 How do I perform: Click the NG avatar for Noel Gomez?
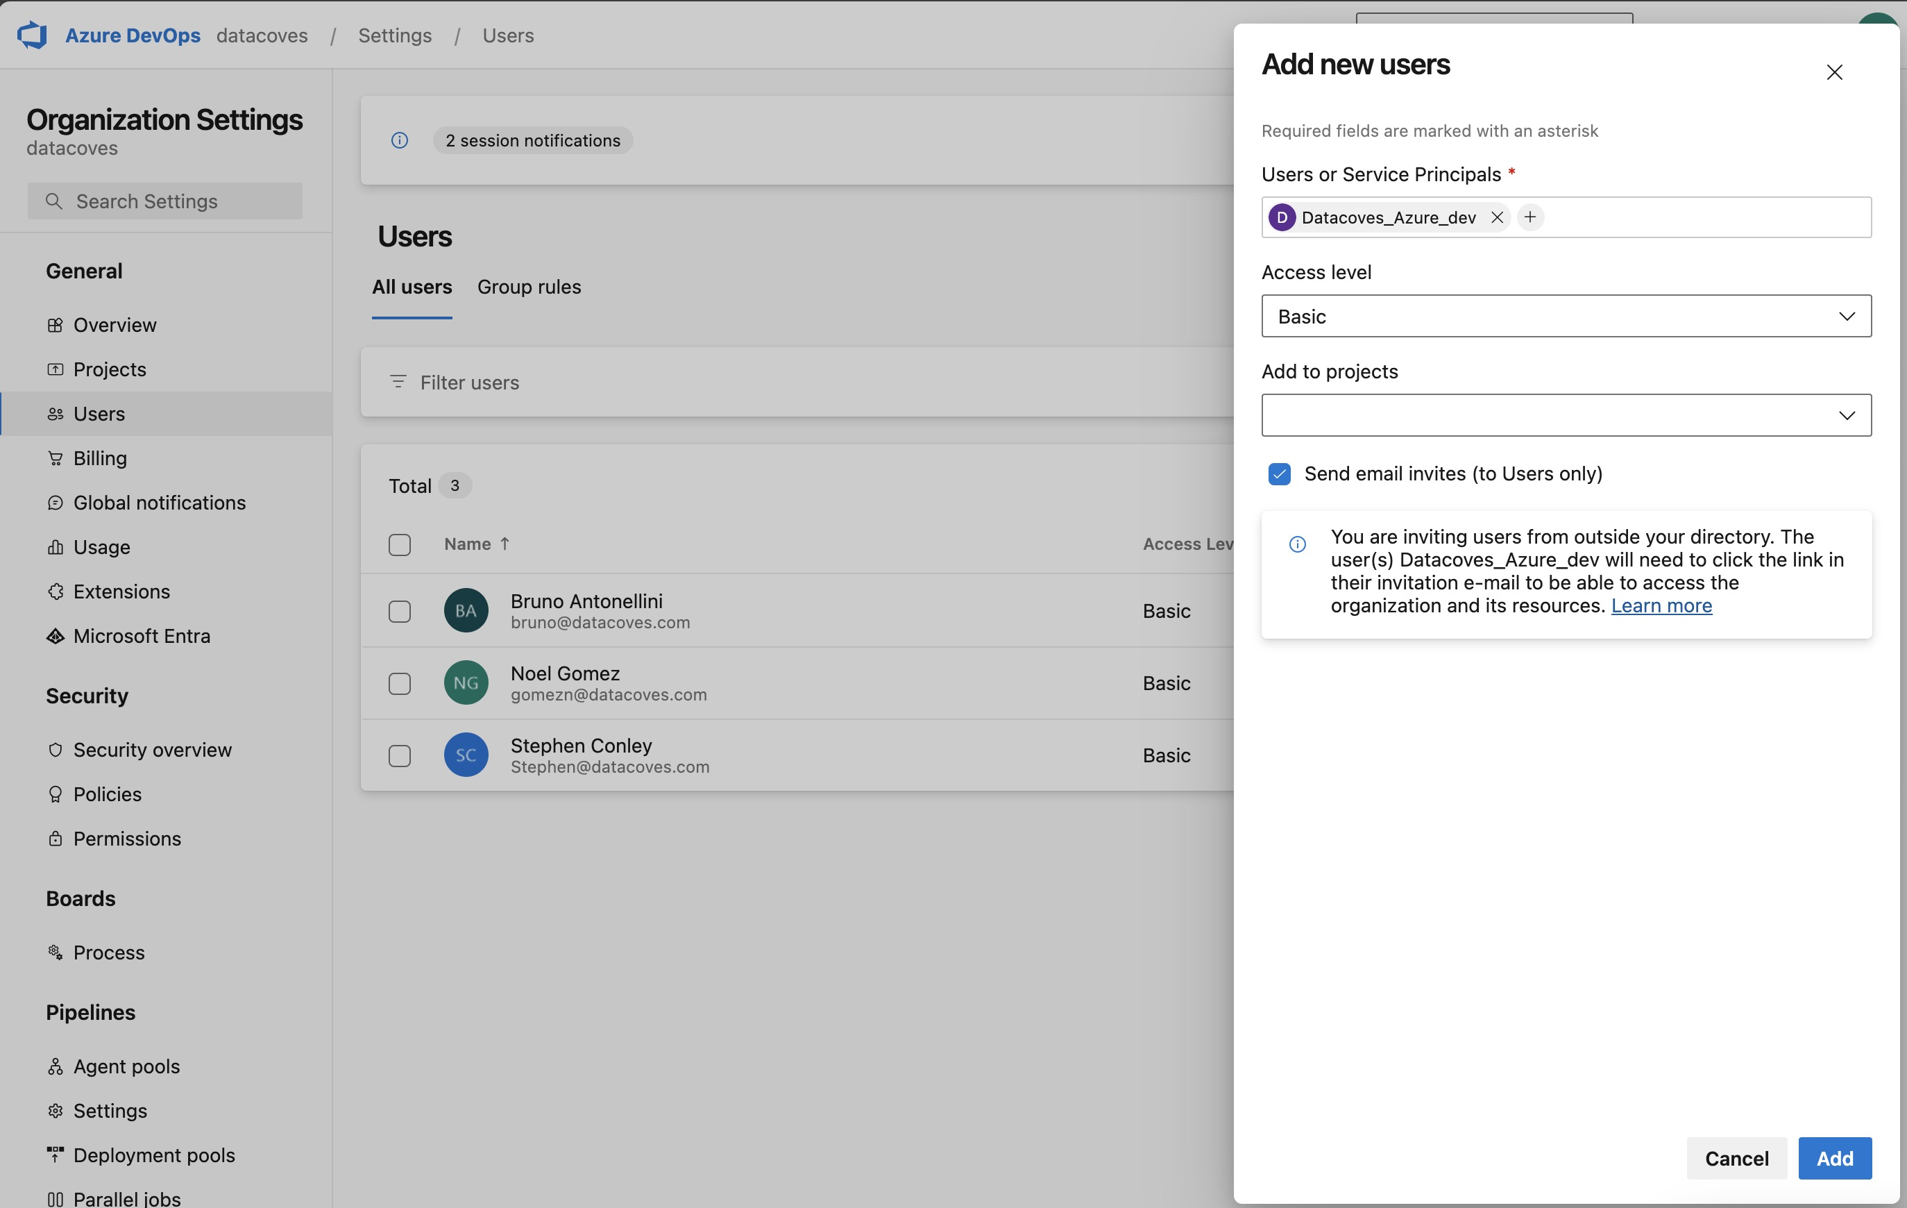[466, 682]
